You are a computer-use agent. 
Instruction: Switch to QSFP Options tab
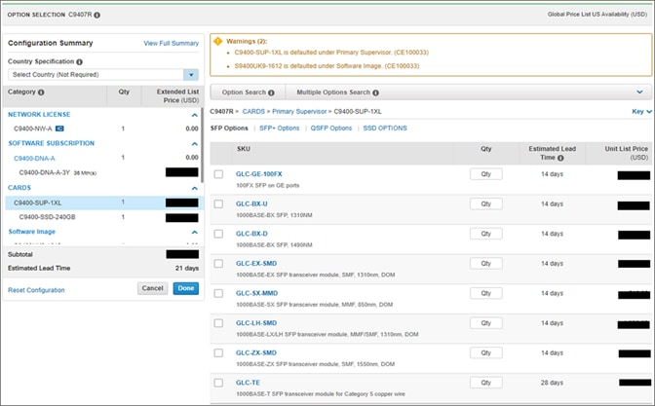(x=331, y=129)
